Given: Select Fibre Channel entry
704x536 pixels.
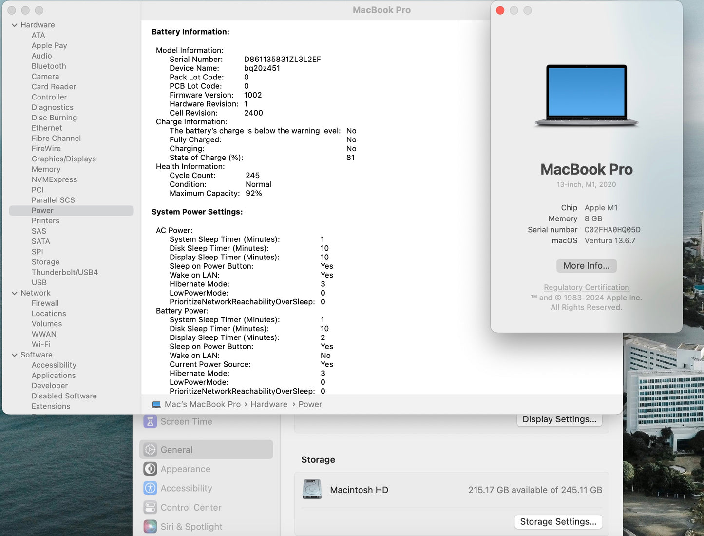Looking at the screenshot, I should (x=56, y=138).
